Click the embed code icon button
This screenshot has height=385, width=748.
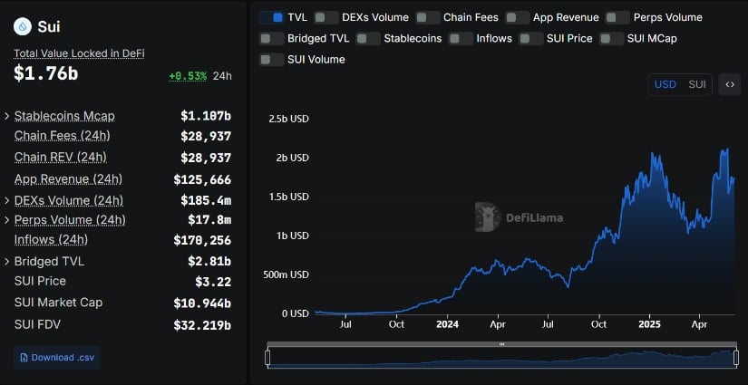click(x=729, y=85)
